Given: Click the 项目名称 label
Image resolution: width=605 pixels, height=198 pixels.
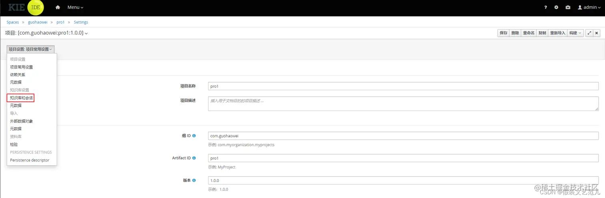Looking at the screenshot, I should pyautogui.click(x=188, y=86).
